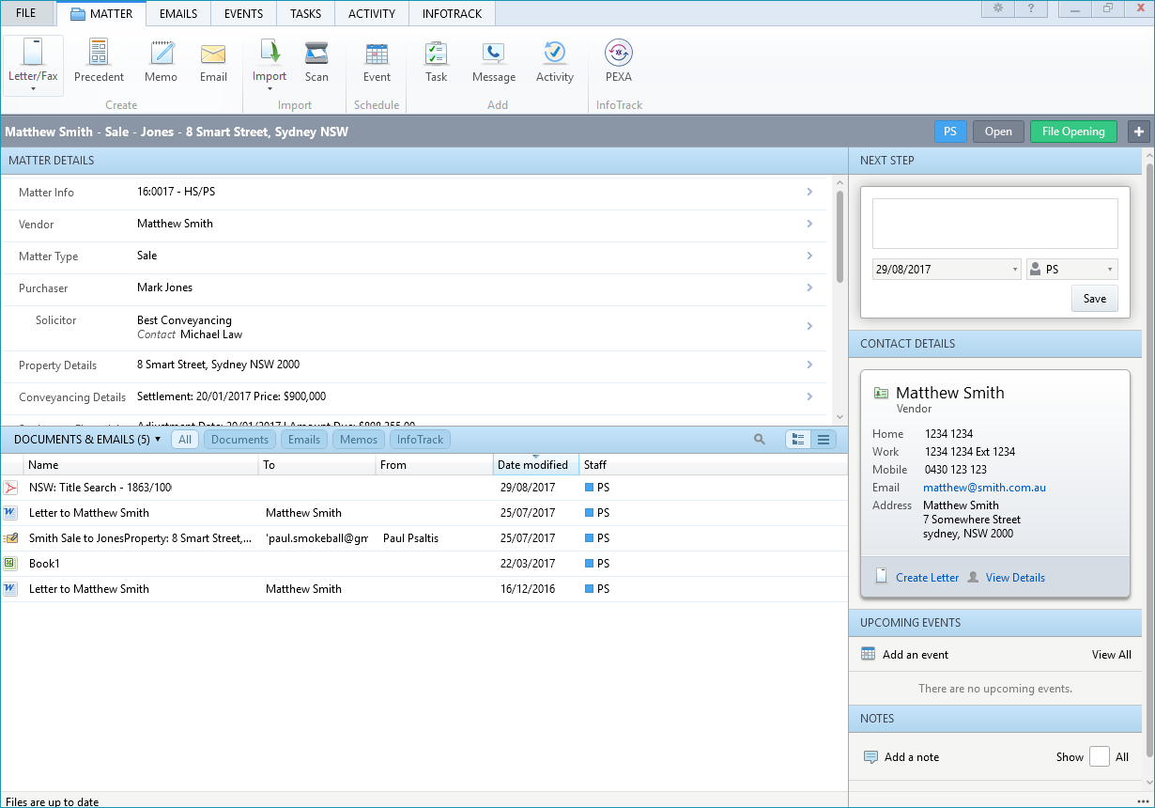Filter documents list by All
Viewport: 1155px width, 808px height.
click(x=185, y=439)
